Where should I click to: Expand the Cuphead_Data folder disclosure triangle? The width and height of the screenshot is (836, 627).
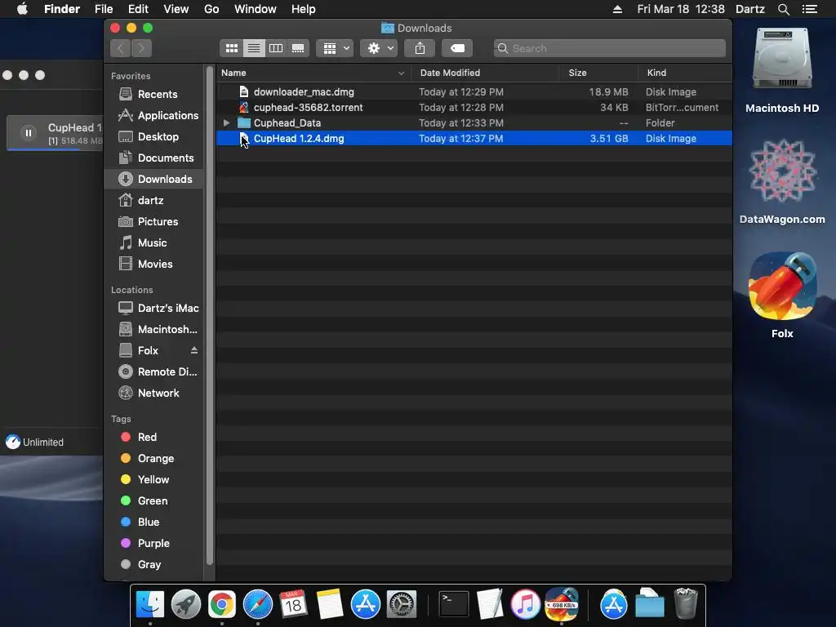227,123
